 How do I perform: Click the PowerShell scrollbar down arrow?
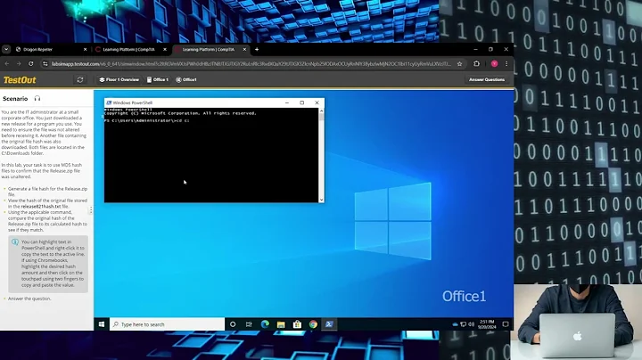coord(321,200)
